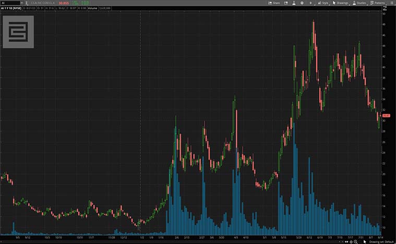This screenshot has height=244, width=396.
Task: Click the C3.ai logo watermark on chart
Action: point(18,31)
